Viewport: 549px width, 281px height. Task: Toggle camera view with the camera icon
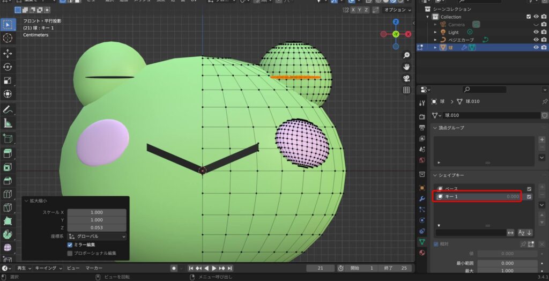coord(406,78)
